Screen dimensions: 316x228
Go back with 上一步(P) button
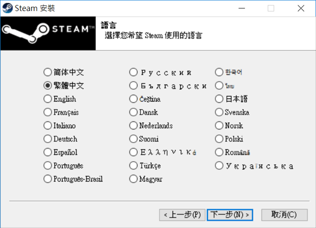(182, 215)
